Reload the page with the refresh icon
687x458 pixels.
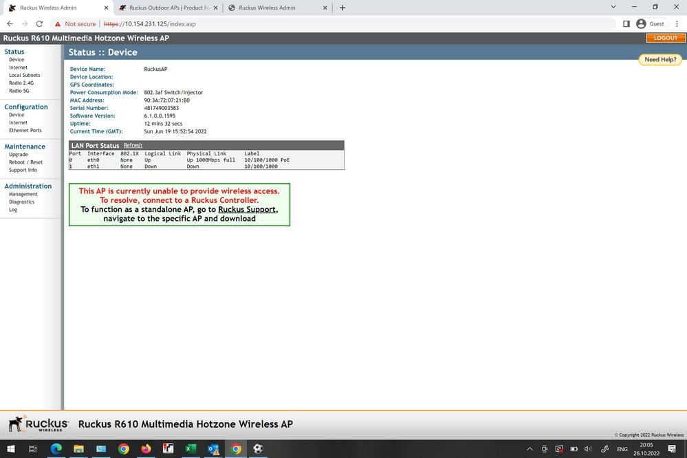click(x=39, y=23)
